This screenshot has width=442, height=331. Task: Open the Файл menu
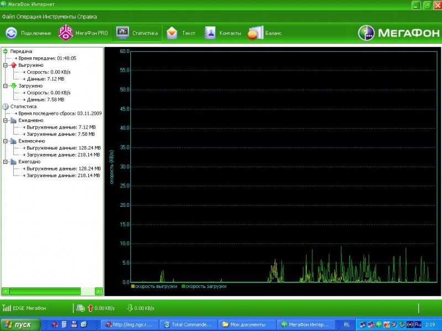point(8,17)
